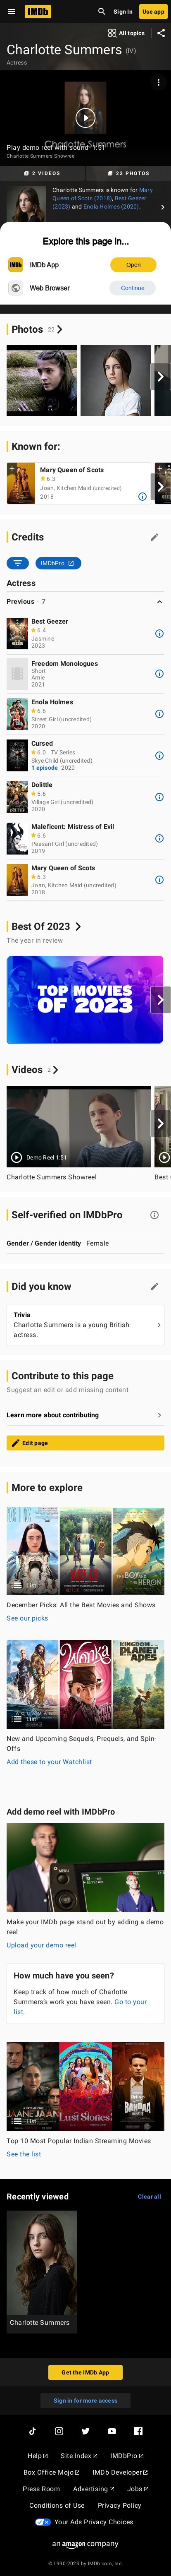
Task: Show info for Enola Holmes credit
Action: (x=159, y=714)
